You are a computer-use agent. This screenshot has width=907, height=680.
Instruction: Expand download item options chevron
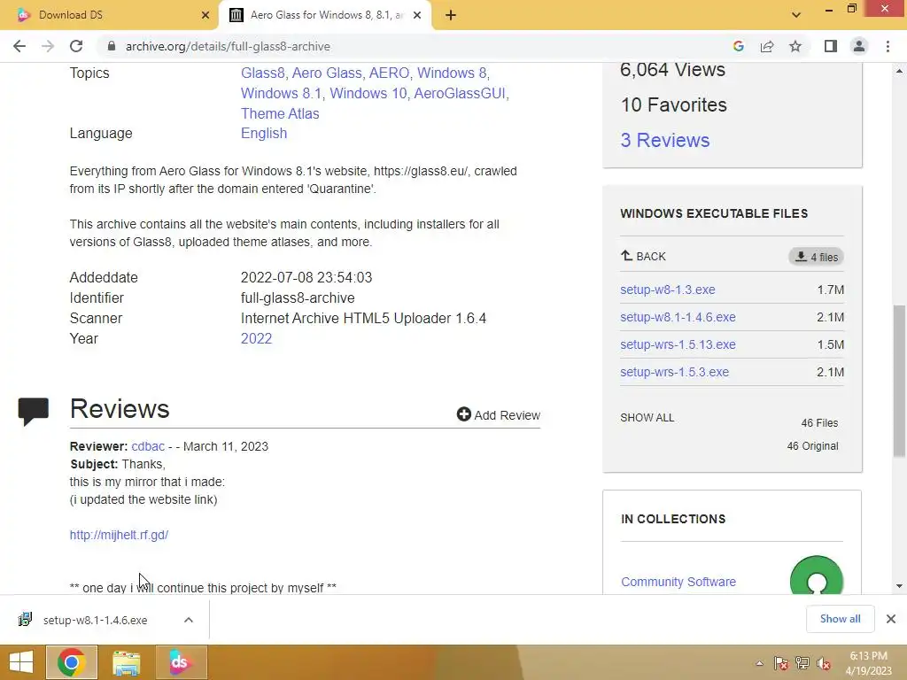188,620
